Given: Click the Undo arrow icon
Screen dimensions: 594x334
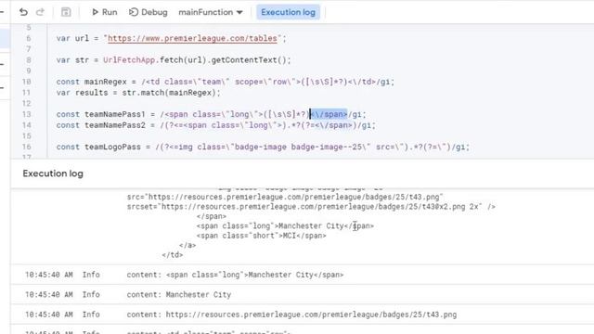Looking at the screenshot, I should pyautogui.click(x=23, y=12).
